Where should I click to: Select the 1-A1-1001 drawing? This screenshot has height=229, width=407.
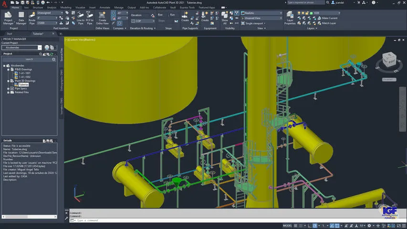coord(25,73)
